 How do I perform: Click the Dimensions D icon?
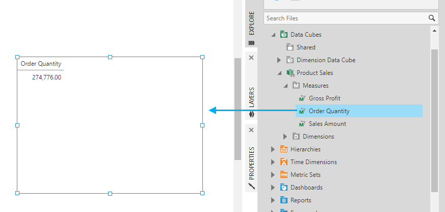pos(296,137)
